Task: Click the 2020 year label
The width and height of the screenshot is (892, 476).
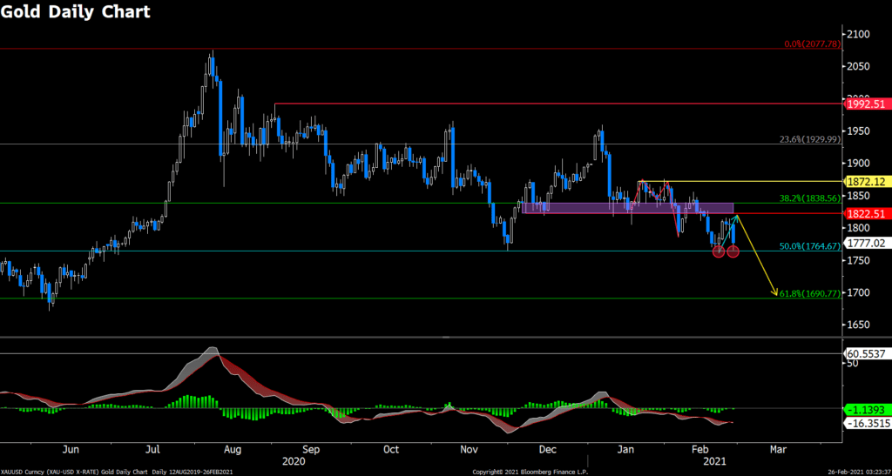Action: coord(294,462)
